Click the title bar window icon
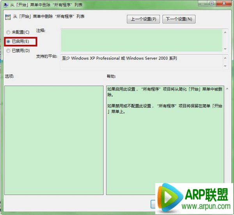This screenshot has width=234, height=215. (6, 5)
